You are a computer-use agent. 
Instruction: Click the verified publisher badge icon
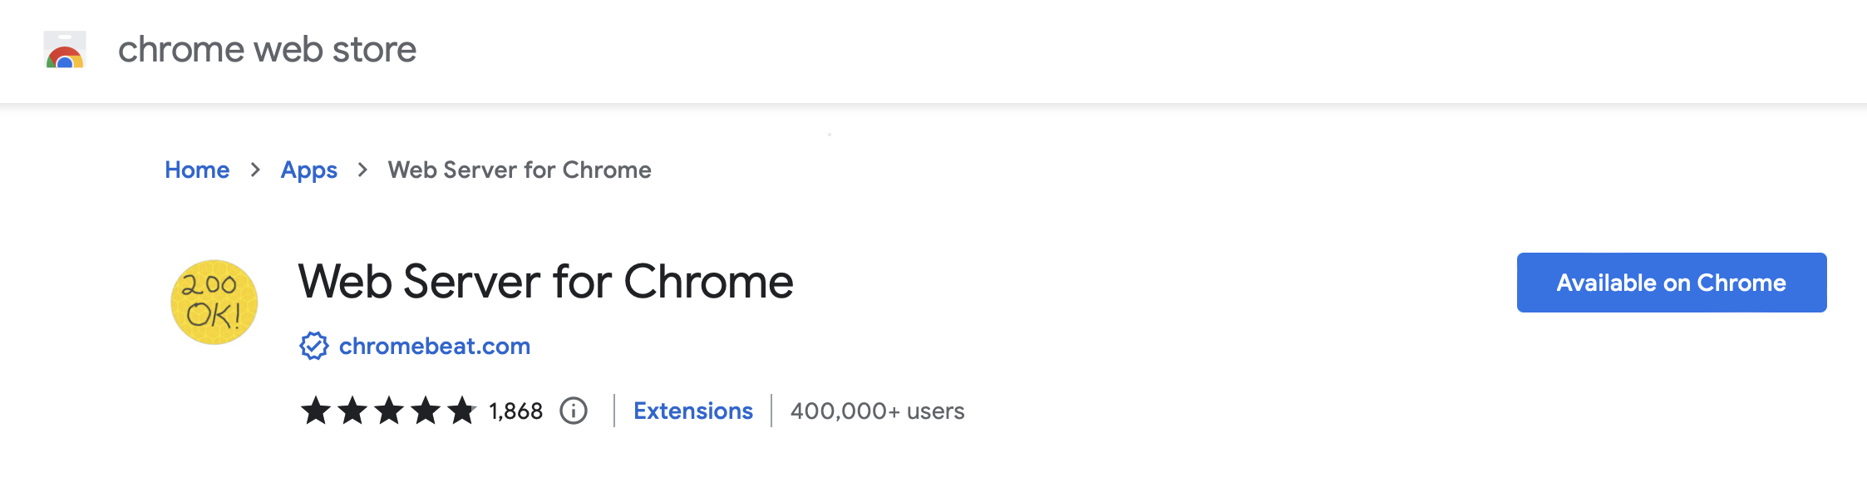(314, 346)
